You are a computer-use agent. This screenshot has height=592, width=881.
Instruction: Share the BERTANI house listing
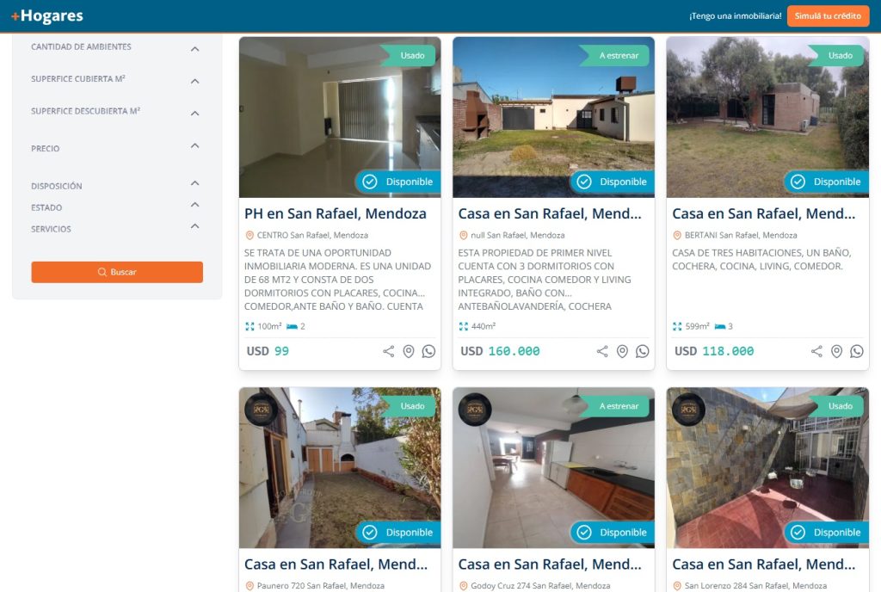[816, 352]
